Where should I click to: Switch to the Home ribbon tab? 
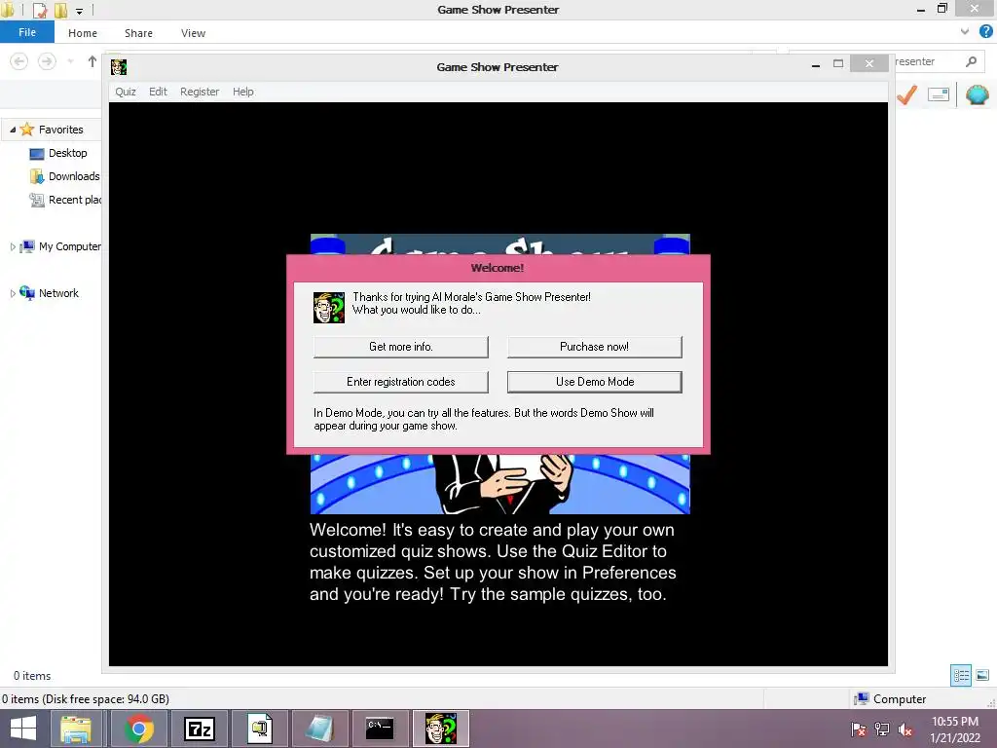(x=83, y=33)
